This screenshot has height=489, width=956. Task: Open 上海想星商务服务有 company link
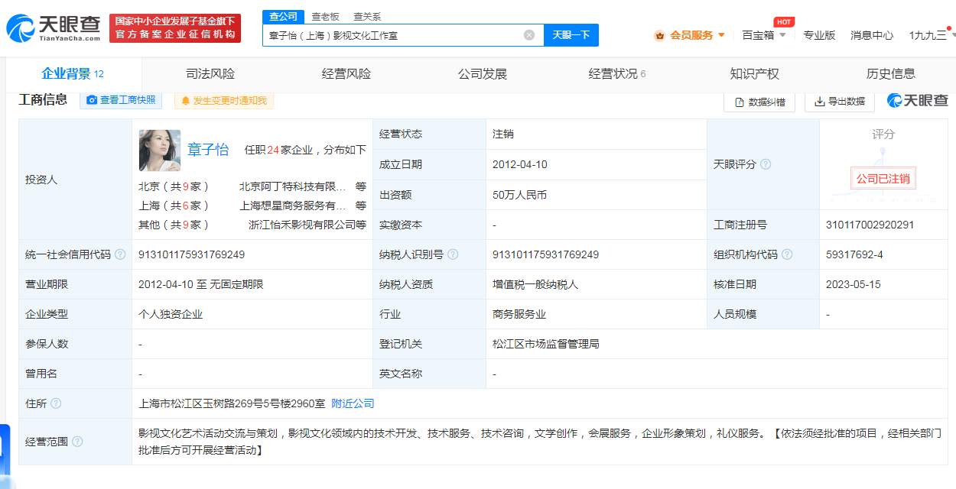tap(293, 206)
